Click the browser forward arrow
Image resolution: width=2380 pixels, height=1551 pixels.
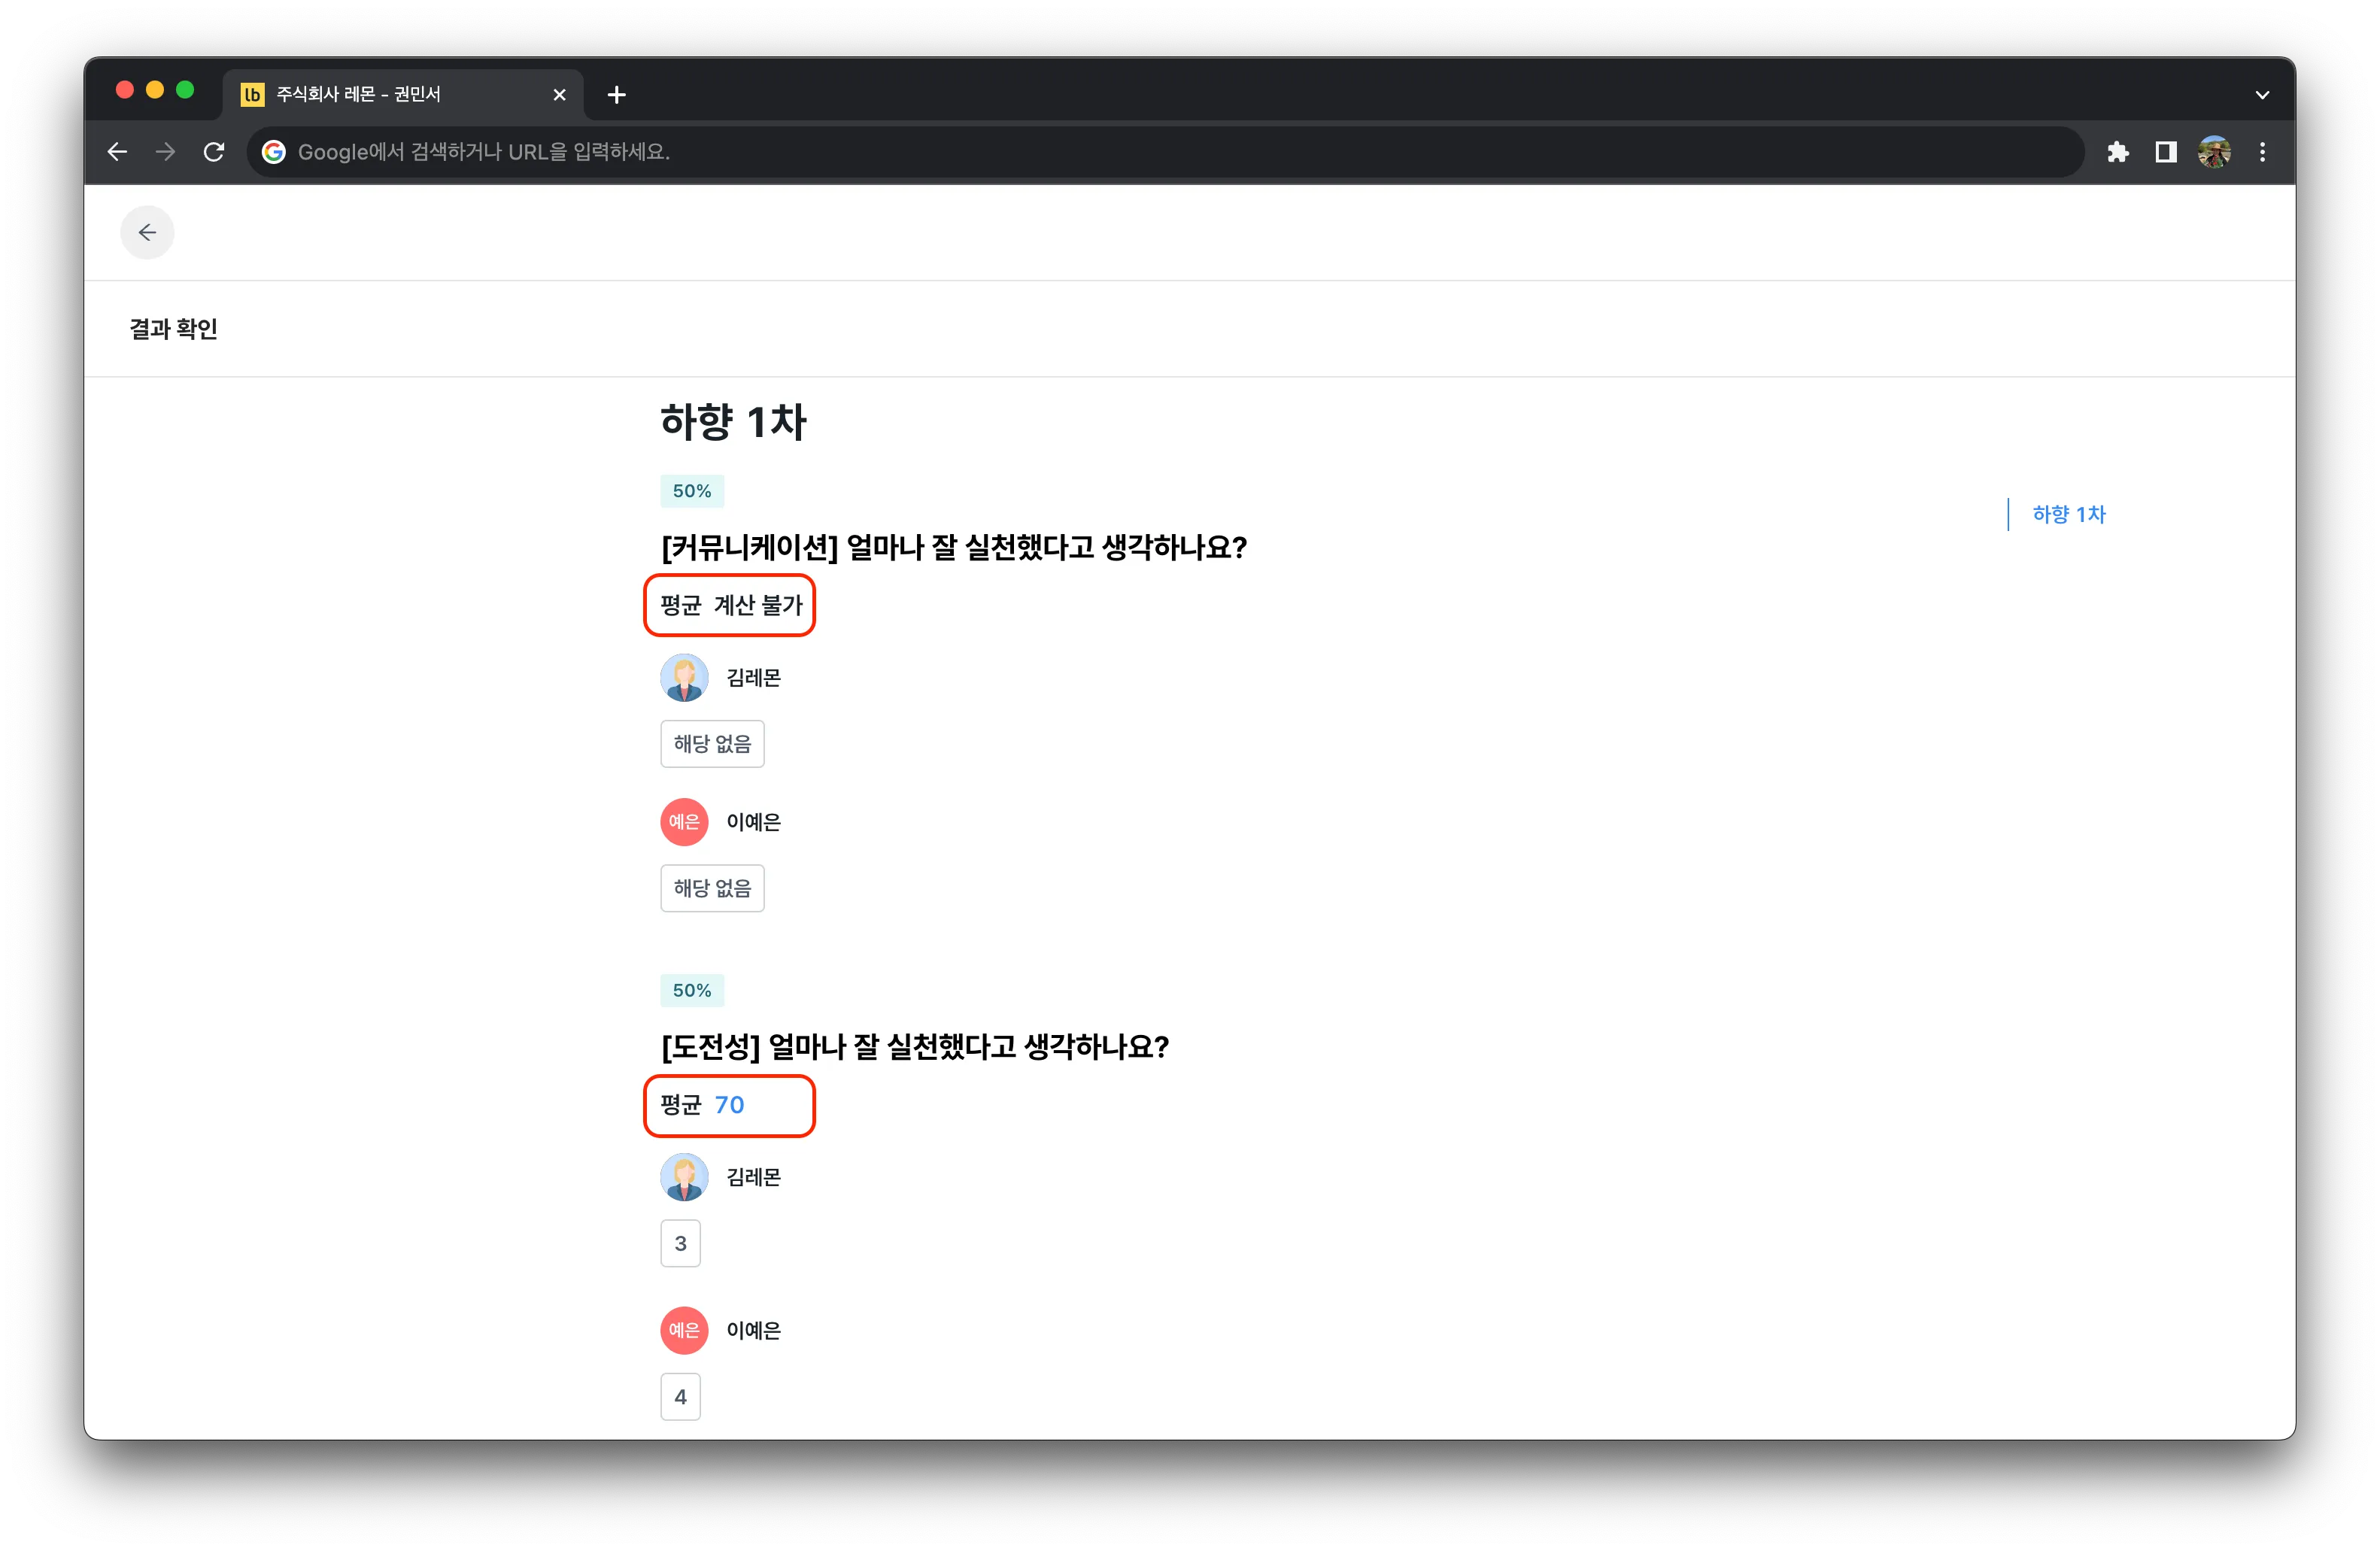(165, 152)
